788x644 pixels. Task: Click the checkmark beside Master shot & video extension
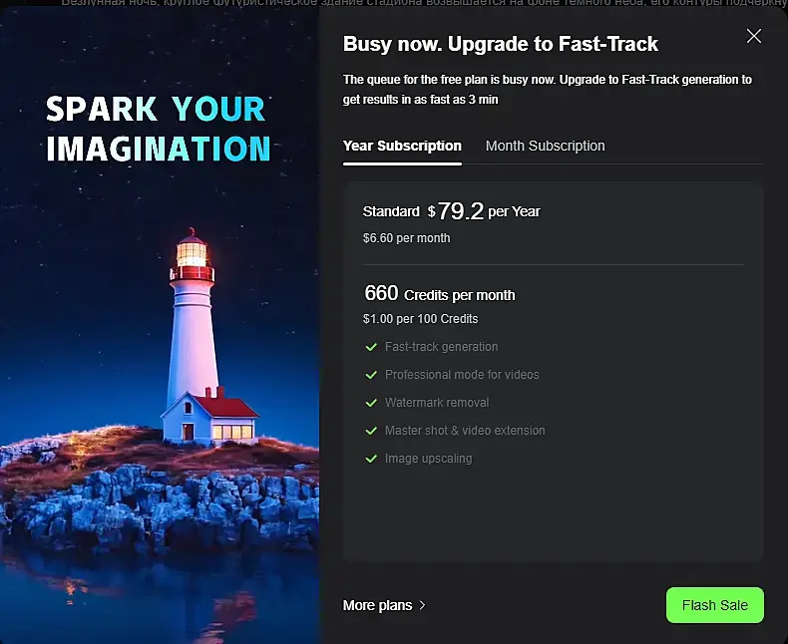point(371,431)
